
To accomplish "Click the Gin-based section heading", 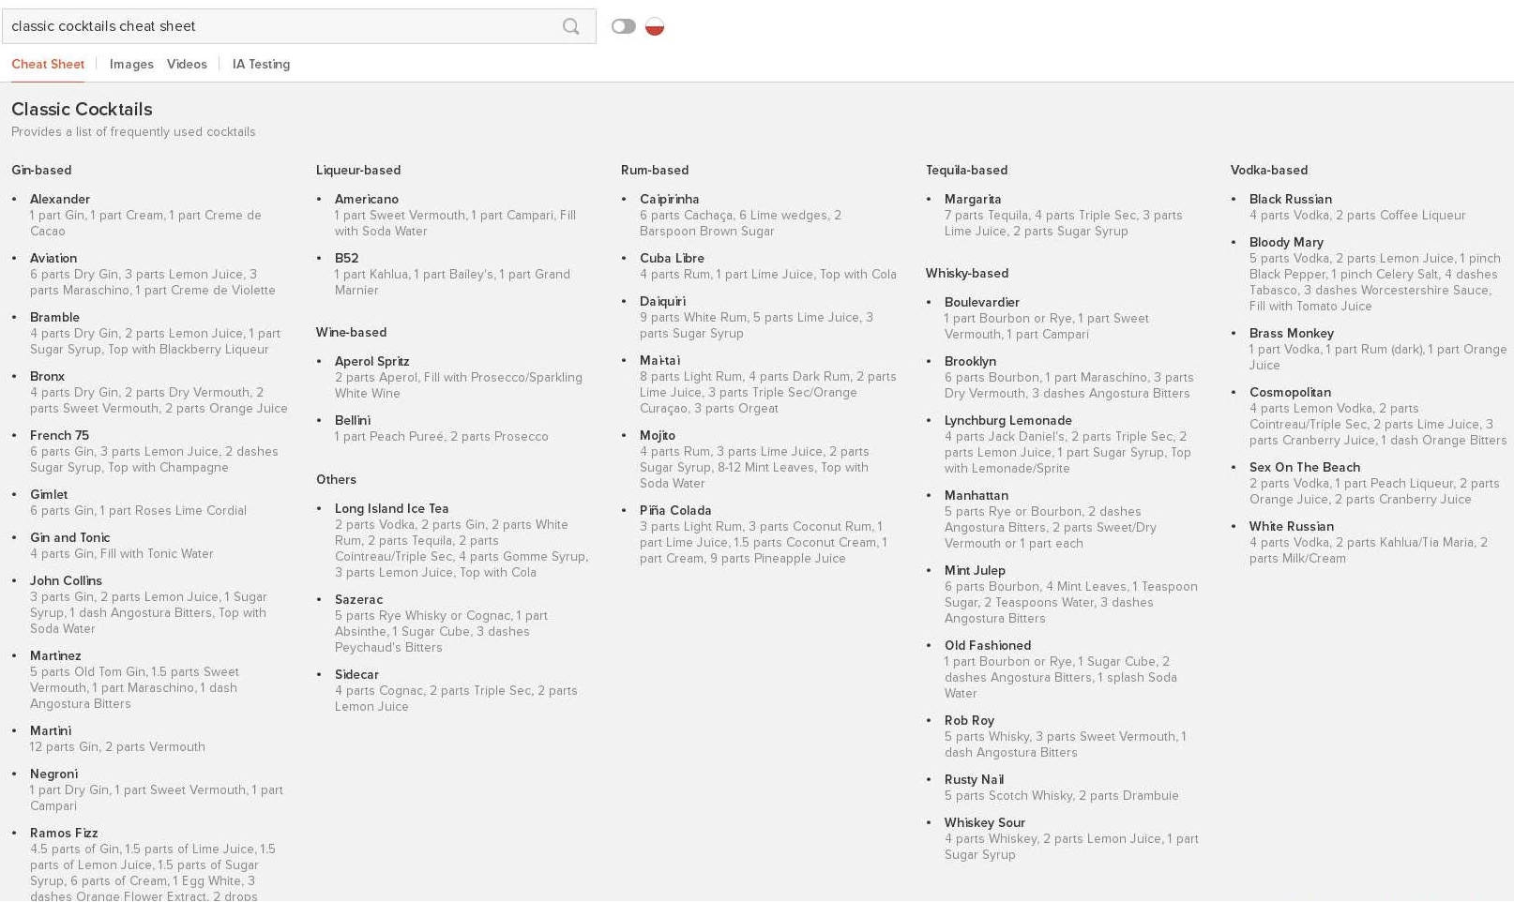I will coord(41,171).
